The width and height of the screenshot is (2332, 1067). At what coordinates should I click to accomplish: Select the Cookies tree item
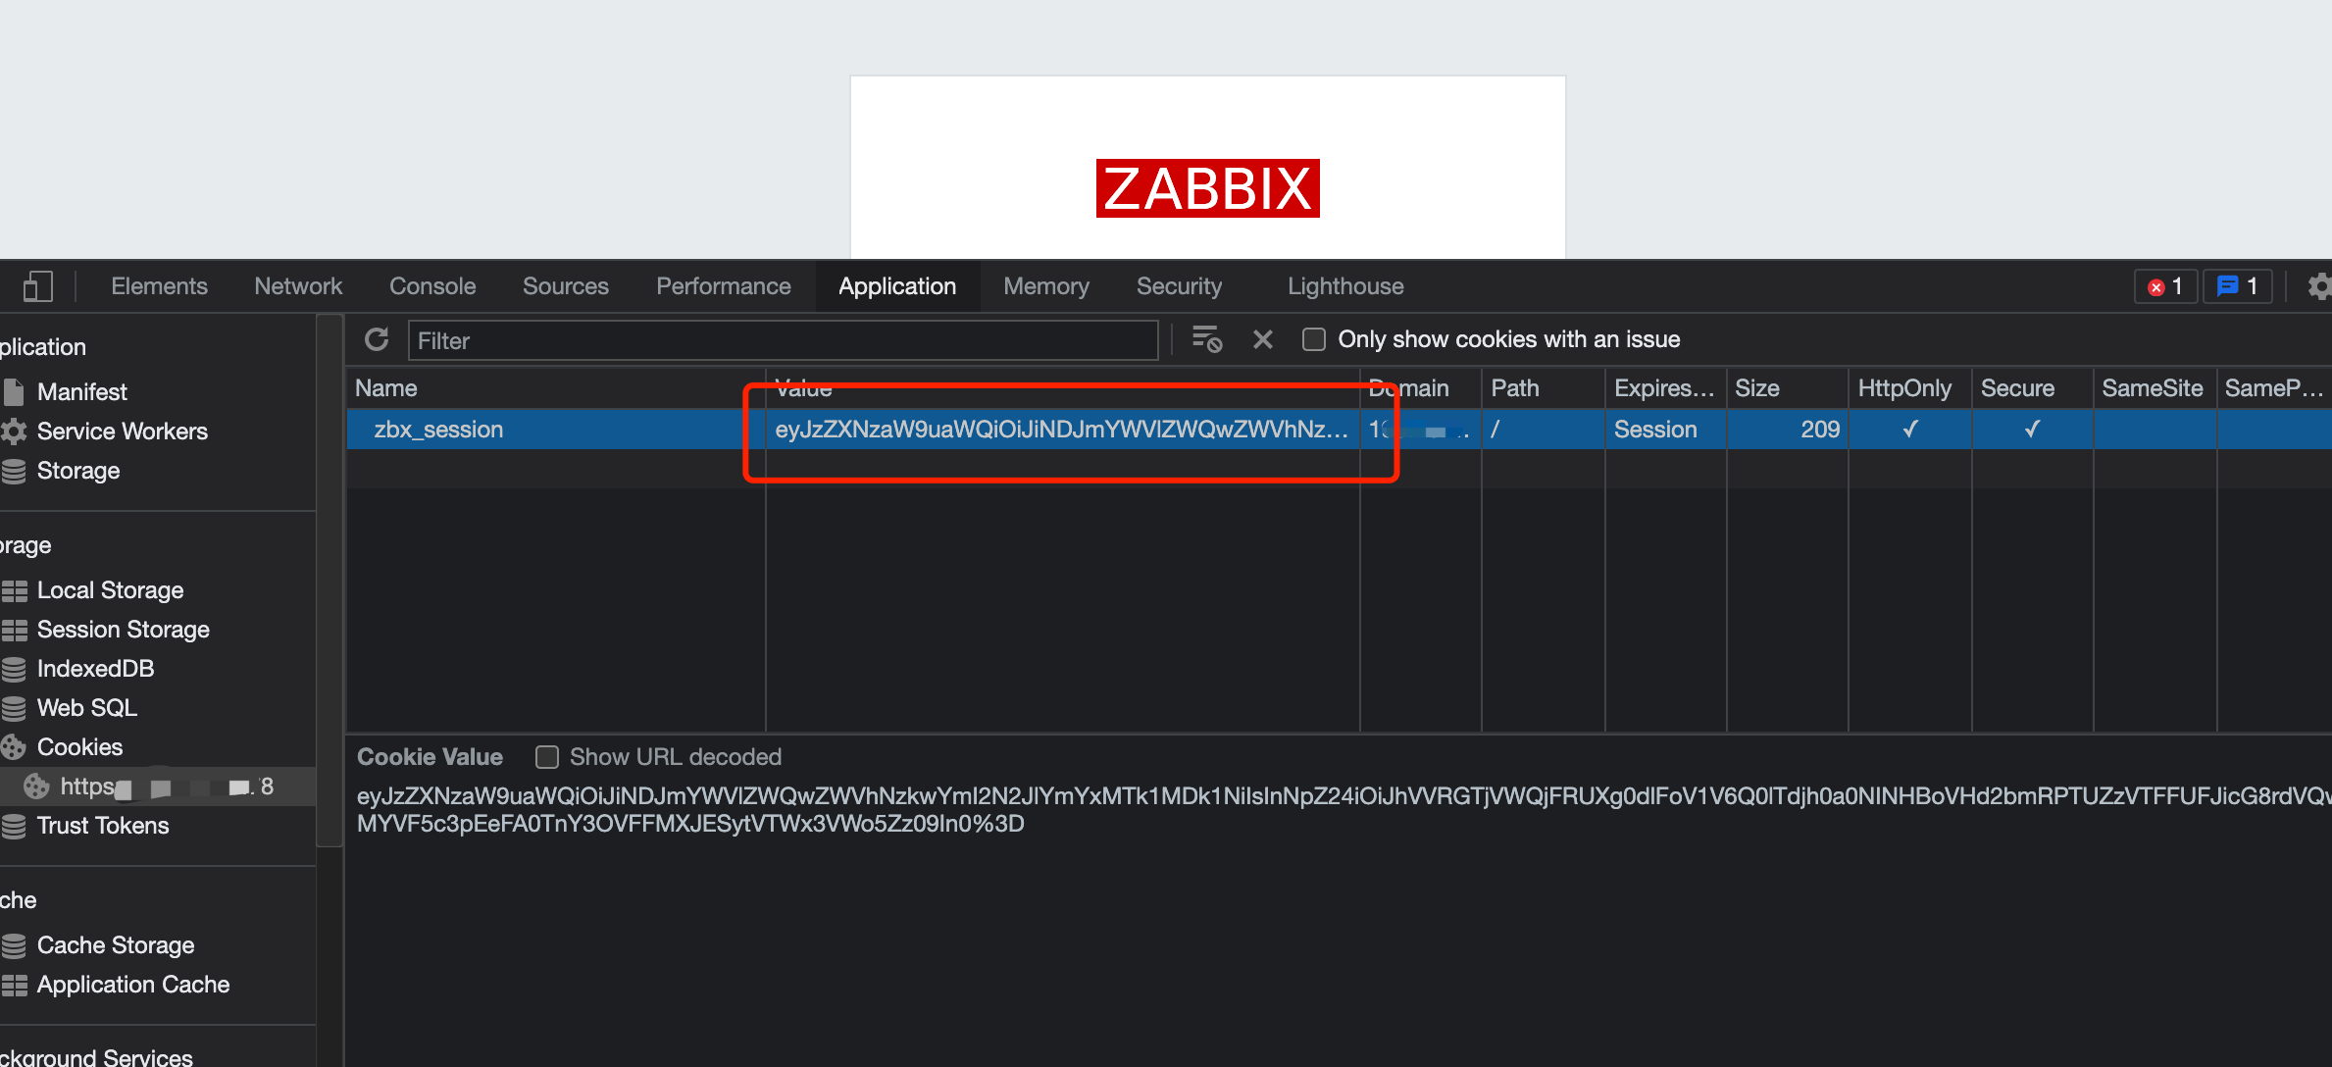(x=79, y=747)
